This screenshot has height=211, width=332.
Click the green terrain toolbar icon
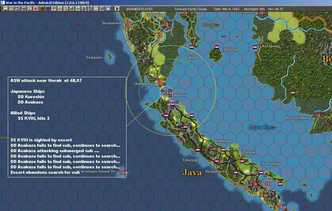[x=72, y=9]
